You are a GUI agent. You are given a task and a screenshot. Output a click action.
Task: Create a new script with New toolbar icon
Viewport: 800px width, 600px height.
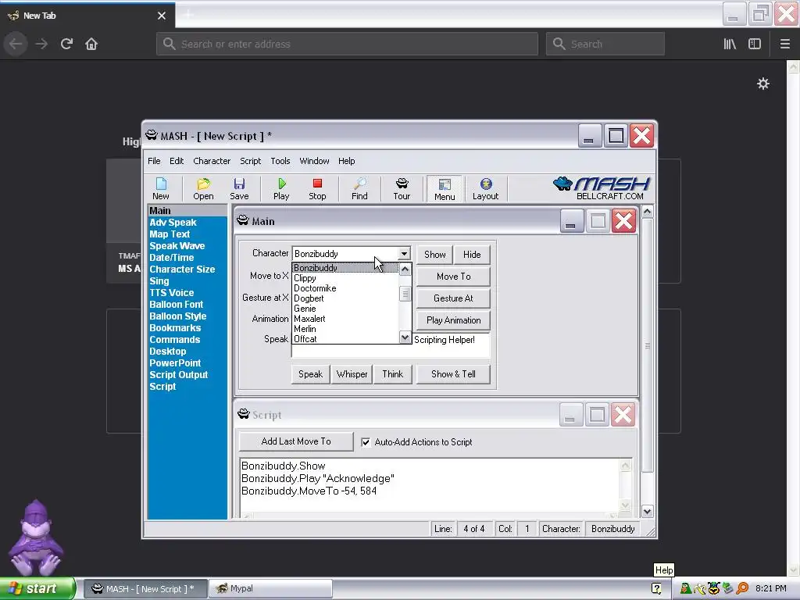coord(161,188)
